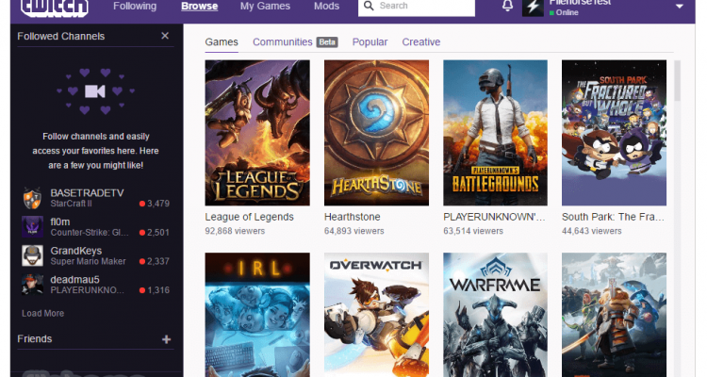Click the Counter-Strike: Gl... label

90,232
